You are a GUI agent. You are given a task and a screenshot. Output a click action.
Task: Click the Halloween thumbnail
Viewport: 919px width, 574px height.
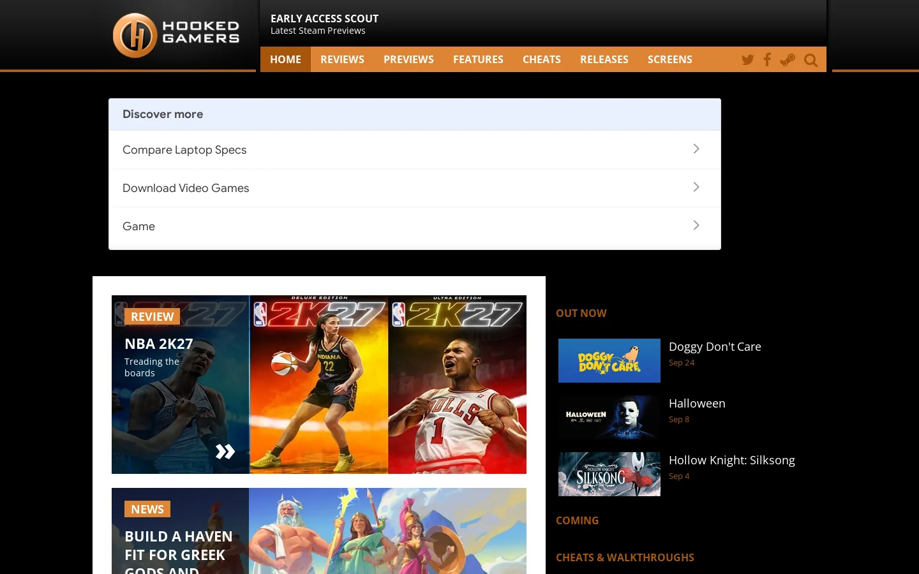click(x=609, y=417)
